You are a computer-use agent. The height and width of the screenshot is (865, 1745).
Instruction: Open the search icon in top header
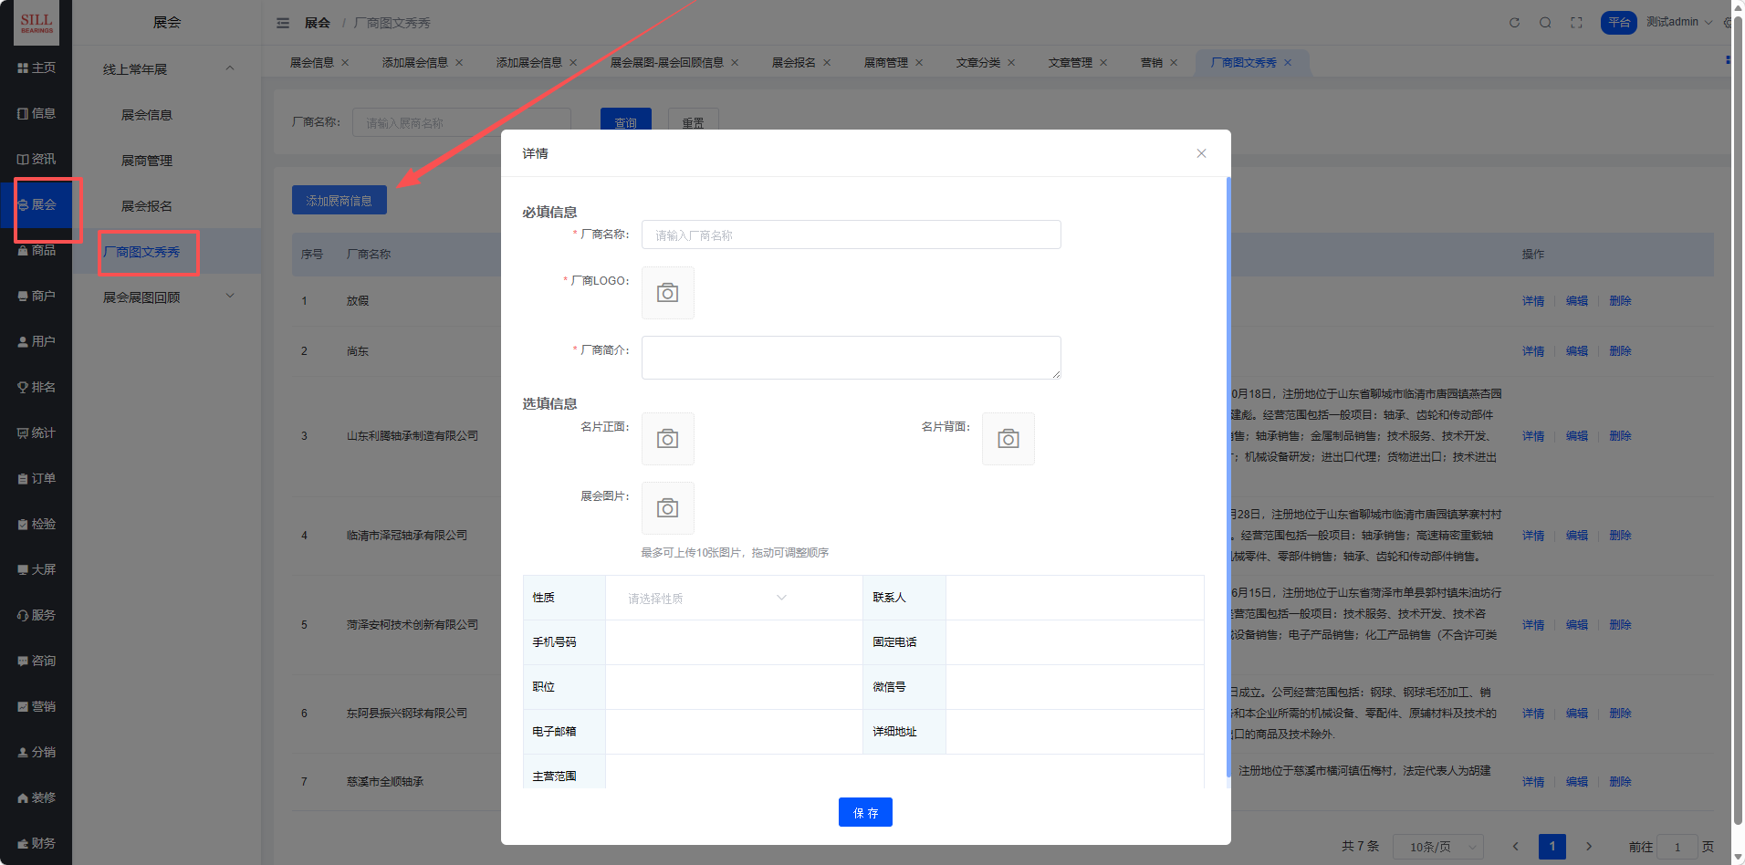point(1545,23)
